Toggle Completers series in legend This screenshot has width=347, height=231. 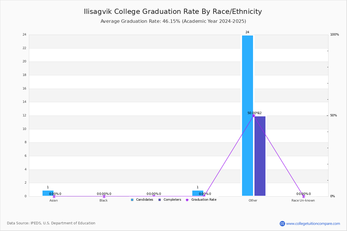[170, 200]
